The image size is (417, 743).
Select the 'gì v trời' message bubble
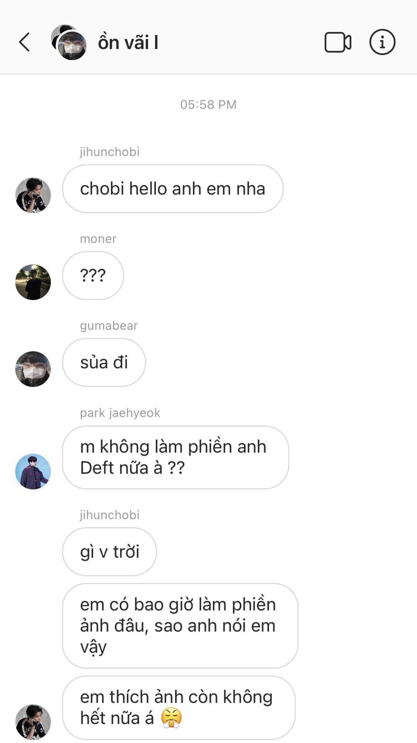[x=110, y=552]
